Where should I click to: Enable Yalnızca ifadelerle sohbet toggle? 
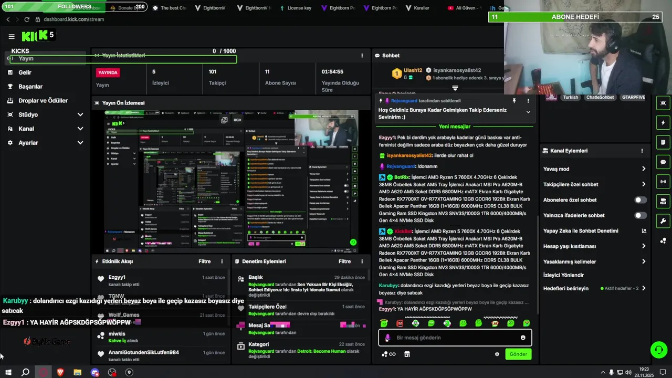pyautogui.click(x=640, y=215)
